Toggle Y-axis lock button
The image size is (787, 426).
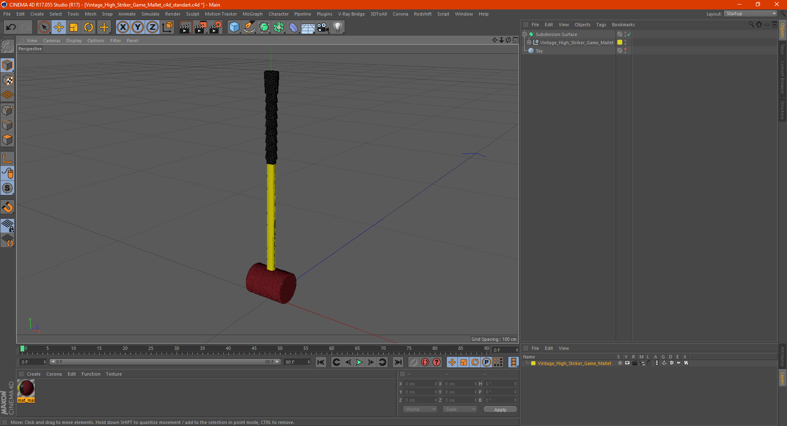click(138, 27)
